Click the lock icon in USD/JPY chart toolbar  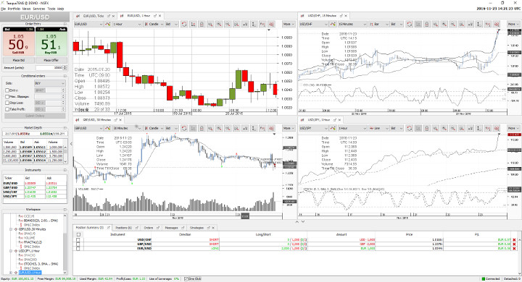point(427,128)
